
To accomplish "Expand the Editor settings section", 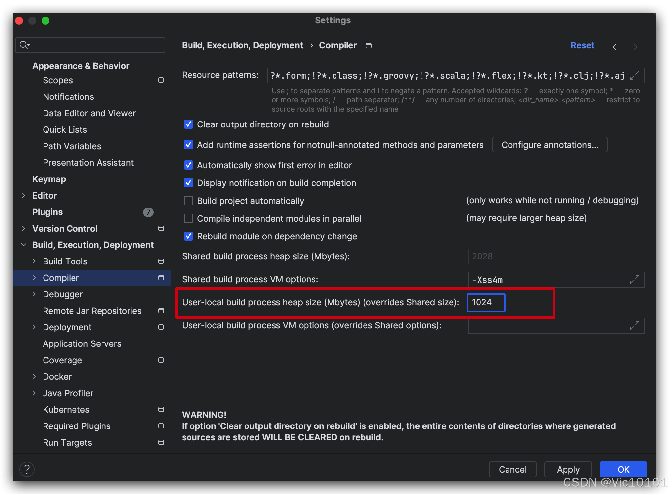I will tap(23, 195).
